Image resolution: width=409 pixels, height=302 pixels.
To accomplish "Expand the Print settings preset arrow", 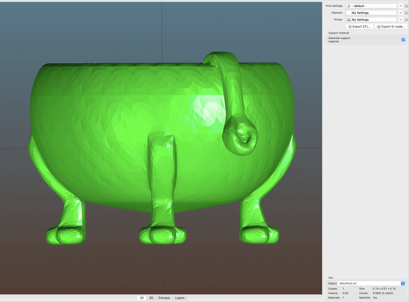I will 400,6.
